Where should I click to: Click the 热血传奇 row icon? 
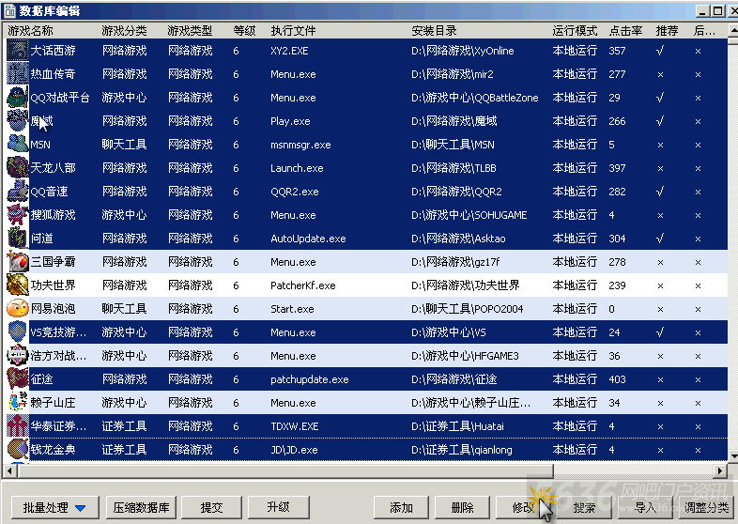(x=18, y=74)
